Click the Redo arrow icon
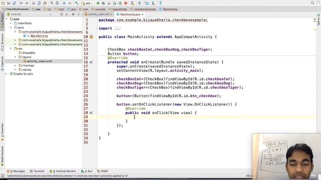 [x=27, y=3]
